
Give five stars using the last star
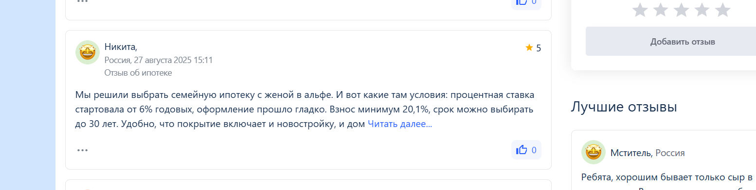[723, 10]
